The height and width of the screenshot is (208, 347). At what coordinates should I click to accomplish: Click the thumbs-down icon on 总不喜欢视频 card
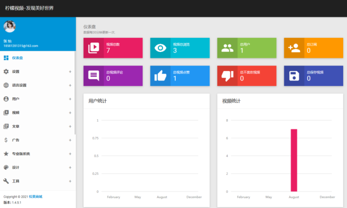[x=227, y=76]
